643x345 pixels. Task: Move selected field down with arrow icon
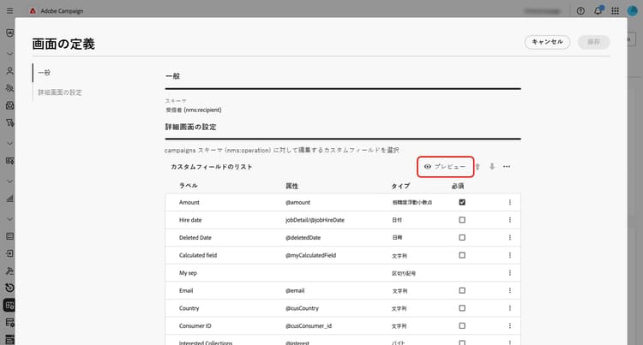[x=492, y=167]
